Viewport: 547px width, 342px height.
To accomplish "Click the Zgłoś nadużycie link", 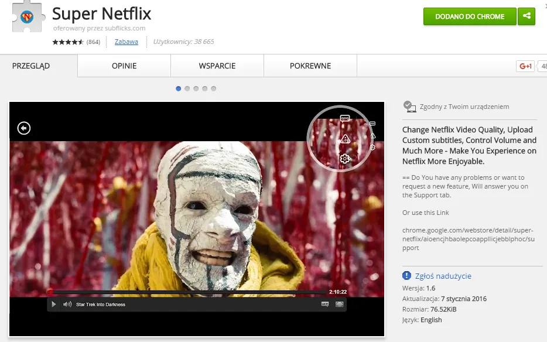I will click(x=443, y=276).
